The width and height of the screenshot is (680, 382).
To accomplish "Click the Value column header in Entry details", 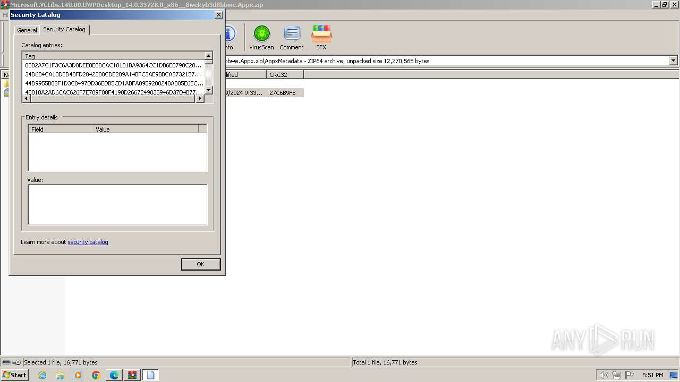I will (x=145, y=129).
